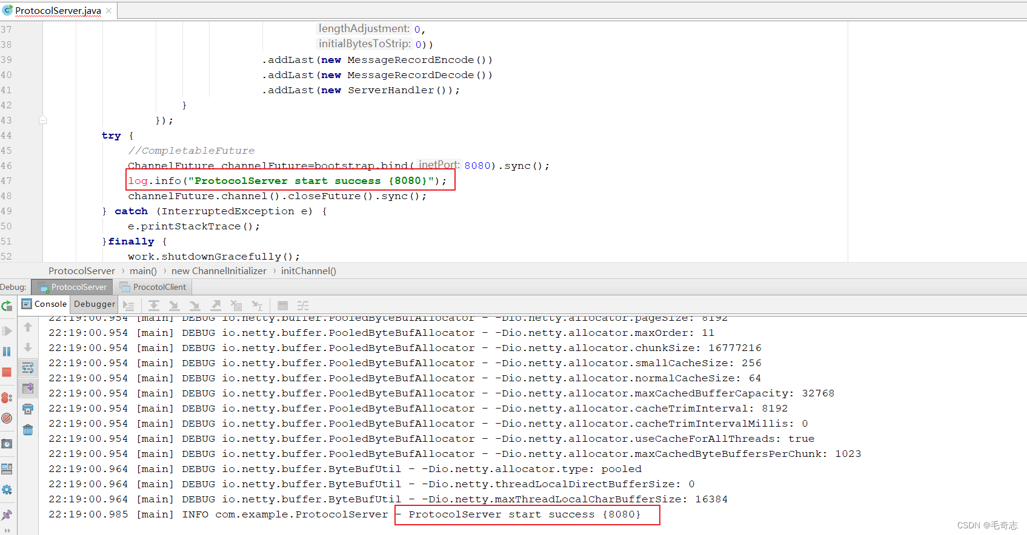Click console line with maxCachedBufferCapacity: 32768
This screenshot has width=1027, height=535.
[441, 393]
